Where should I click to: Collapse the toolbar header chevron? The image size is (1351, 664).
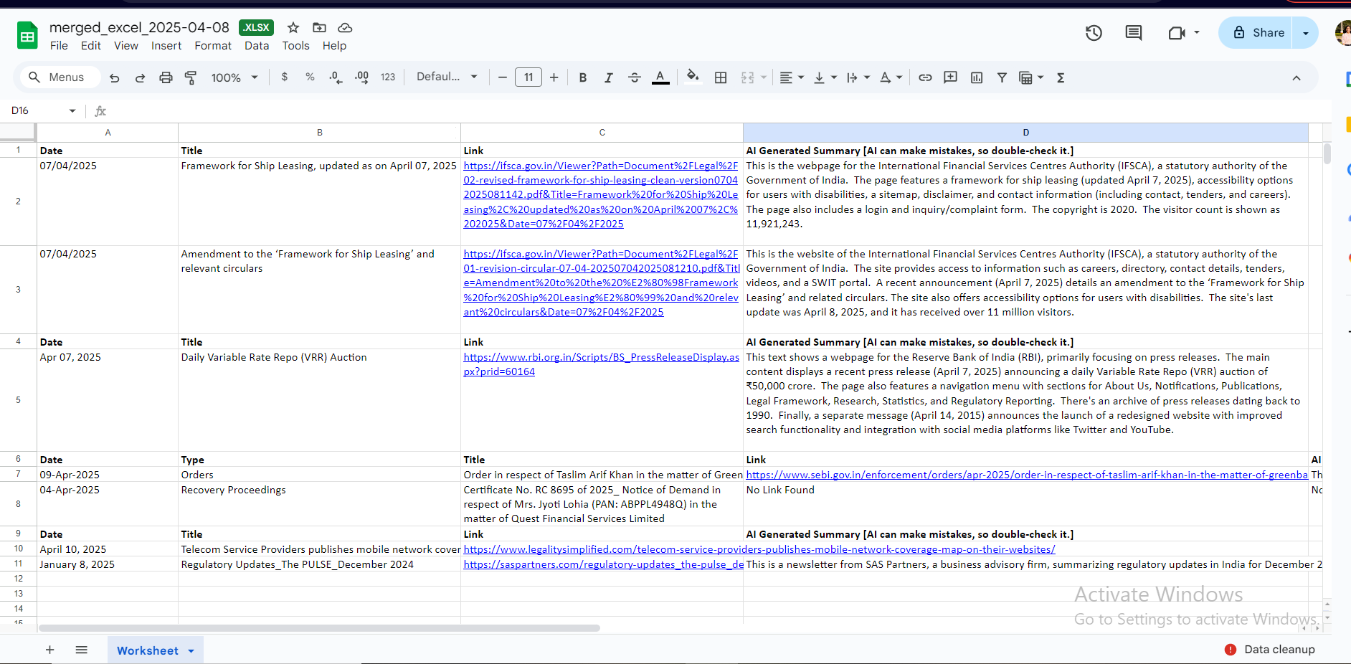(x=1297, y=77)
